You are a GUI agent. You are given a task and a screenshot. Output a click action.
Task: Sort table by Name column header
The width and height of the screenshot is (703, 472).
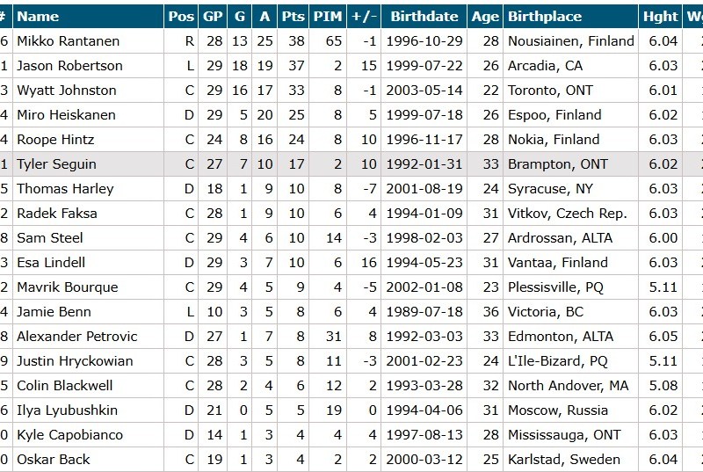coord(38,16)
